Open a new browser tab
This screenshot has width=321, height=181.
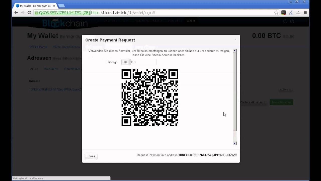(x=61, y=6)
